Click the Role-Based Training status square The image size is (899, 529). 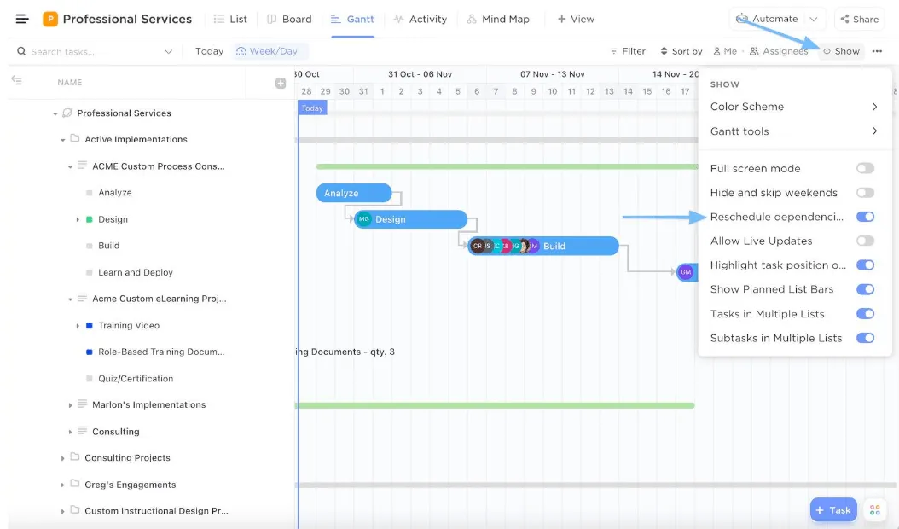point(89,352)
